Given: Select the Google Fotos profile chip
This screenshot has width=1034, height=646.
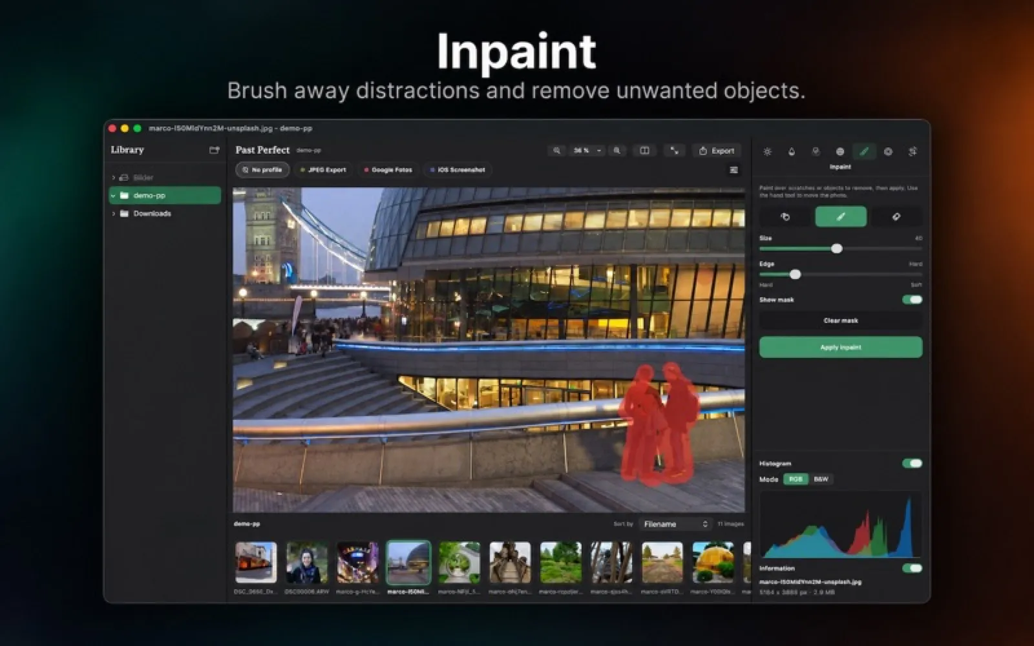Looking at the screenshot, I should 388,170.
